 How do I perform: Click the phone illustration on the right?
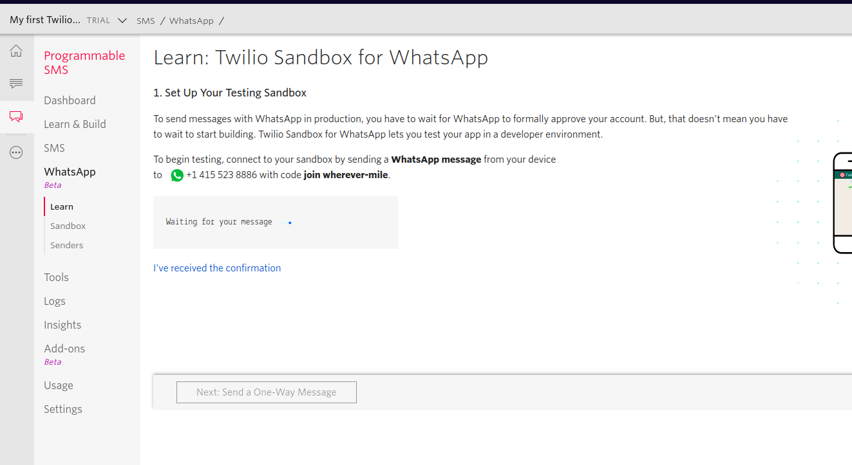pyautogui.click(x=842, y=203)
